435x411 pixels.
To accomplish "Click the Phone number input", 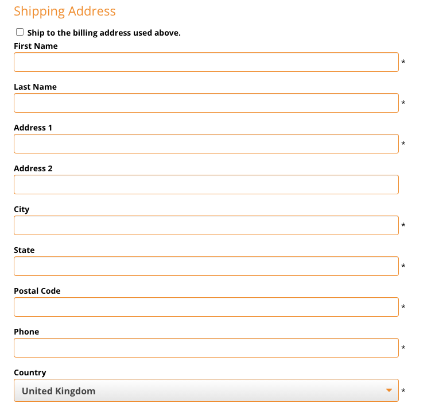I will (x=206, y=348).
